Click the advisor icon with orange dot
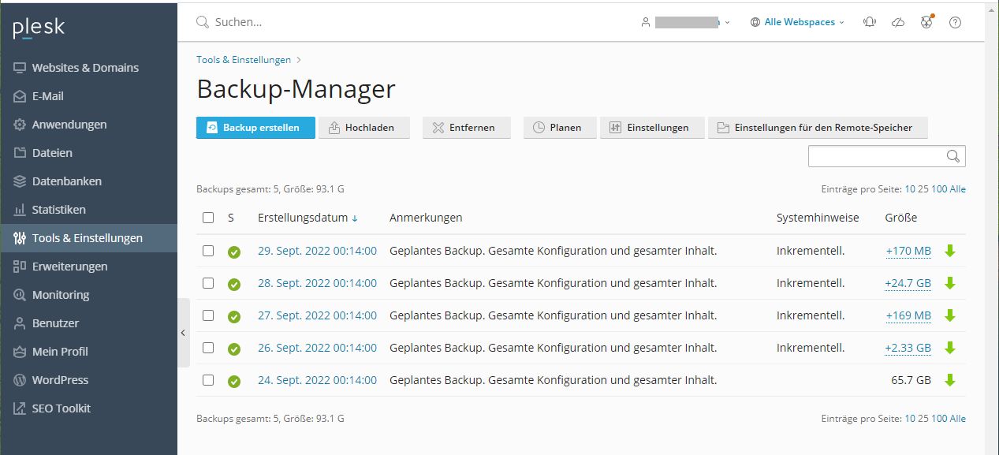Screen dimensions: 999x455 coord(926,22)
